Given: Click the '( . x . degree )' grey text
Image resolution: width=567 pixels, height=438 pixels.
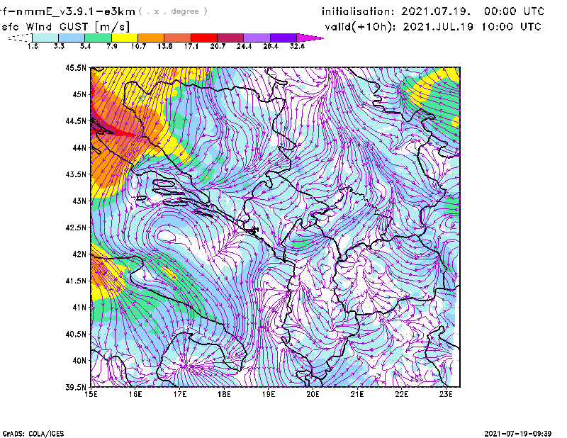Looking at the screenshot, I should [174, 11].
